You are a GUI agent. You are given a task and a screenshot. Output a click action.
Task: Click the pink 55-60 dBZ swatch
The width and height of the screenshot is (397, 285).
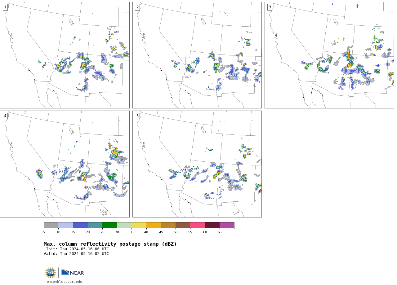[198, 225]
